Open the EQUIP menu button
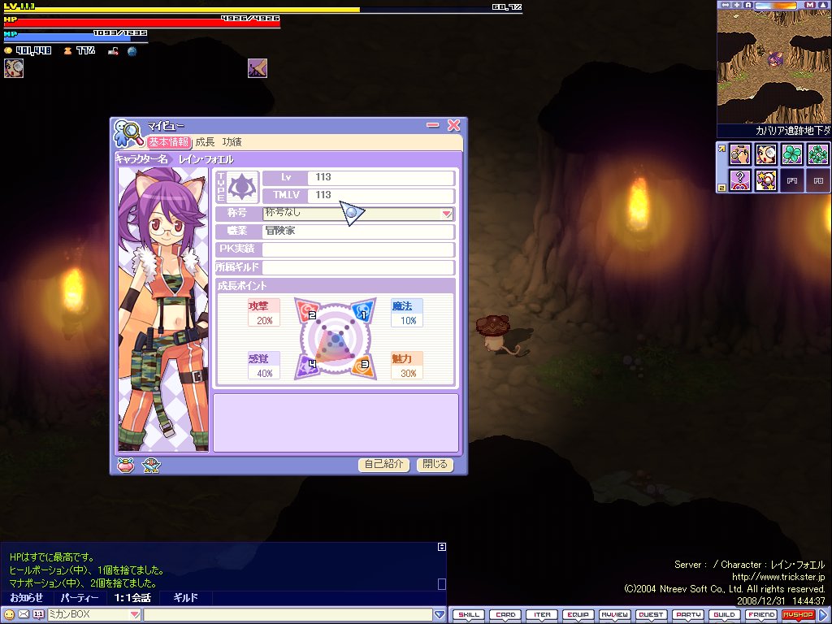Image resolution: width=832 pixels, height=624 pixels. click(x=578, y=615)
